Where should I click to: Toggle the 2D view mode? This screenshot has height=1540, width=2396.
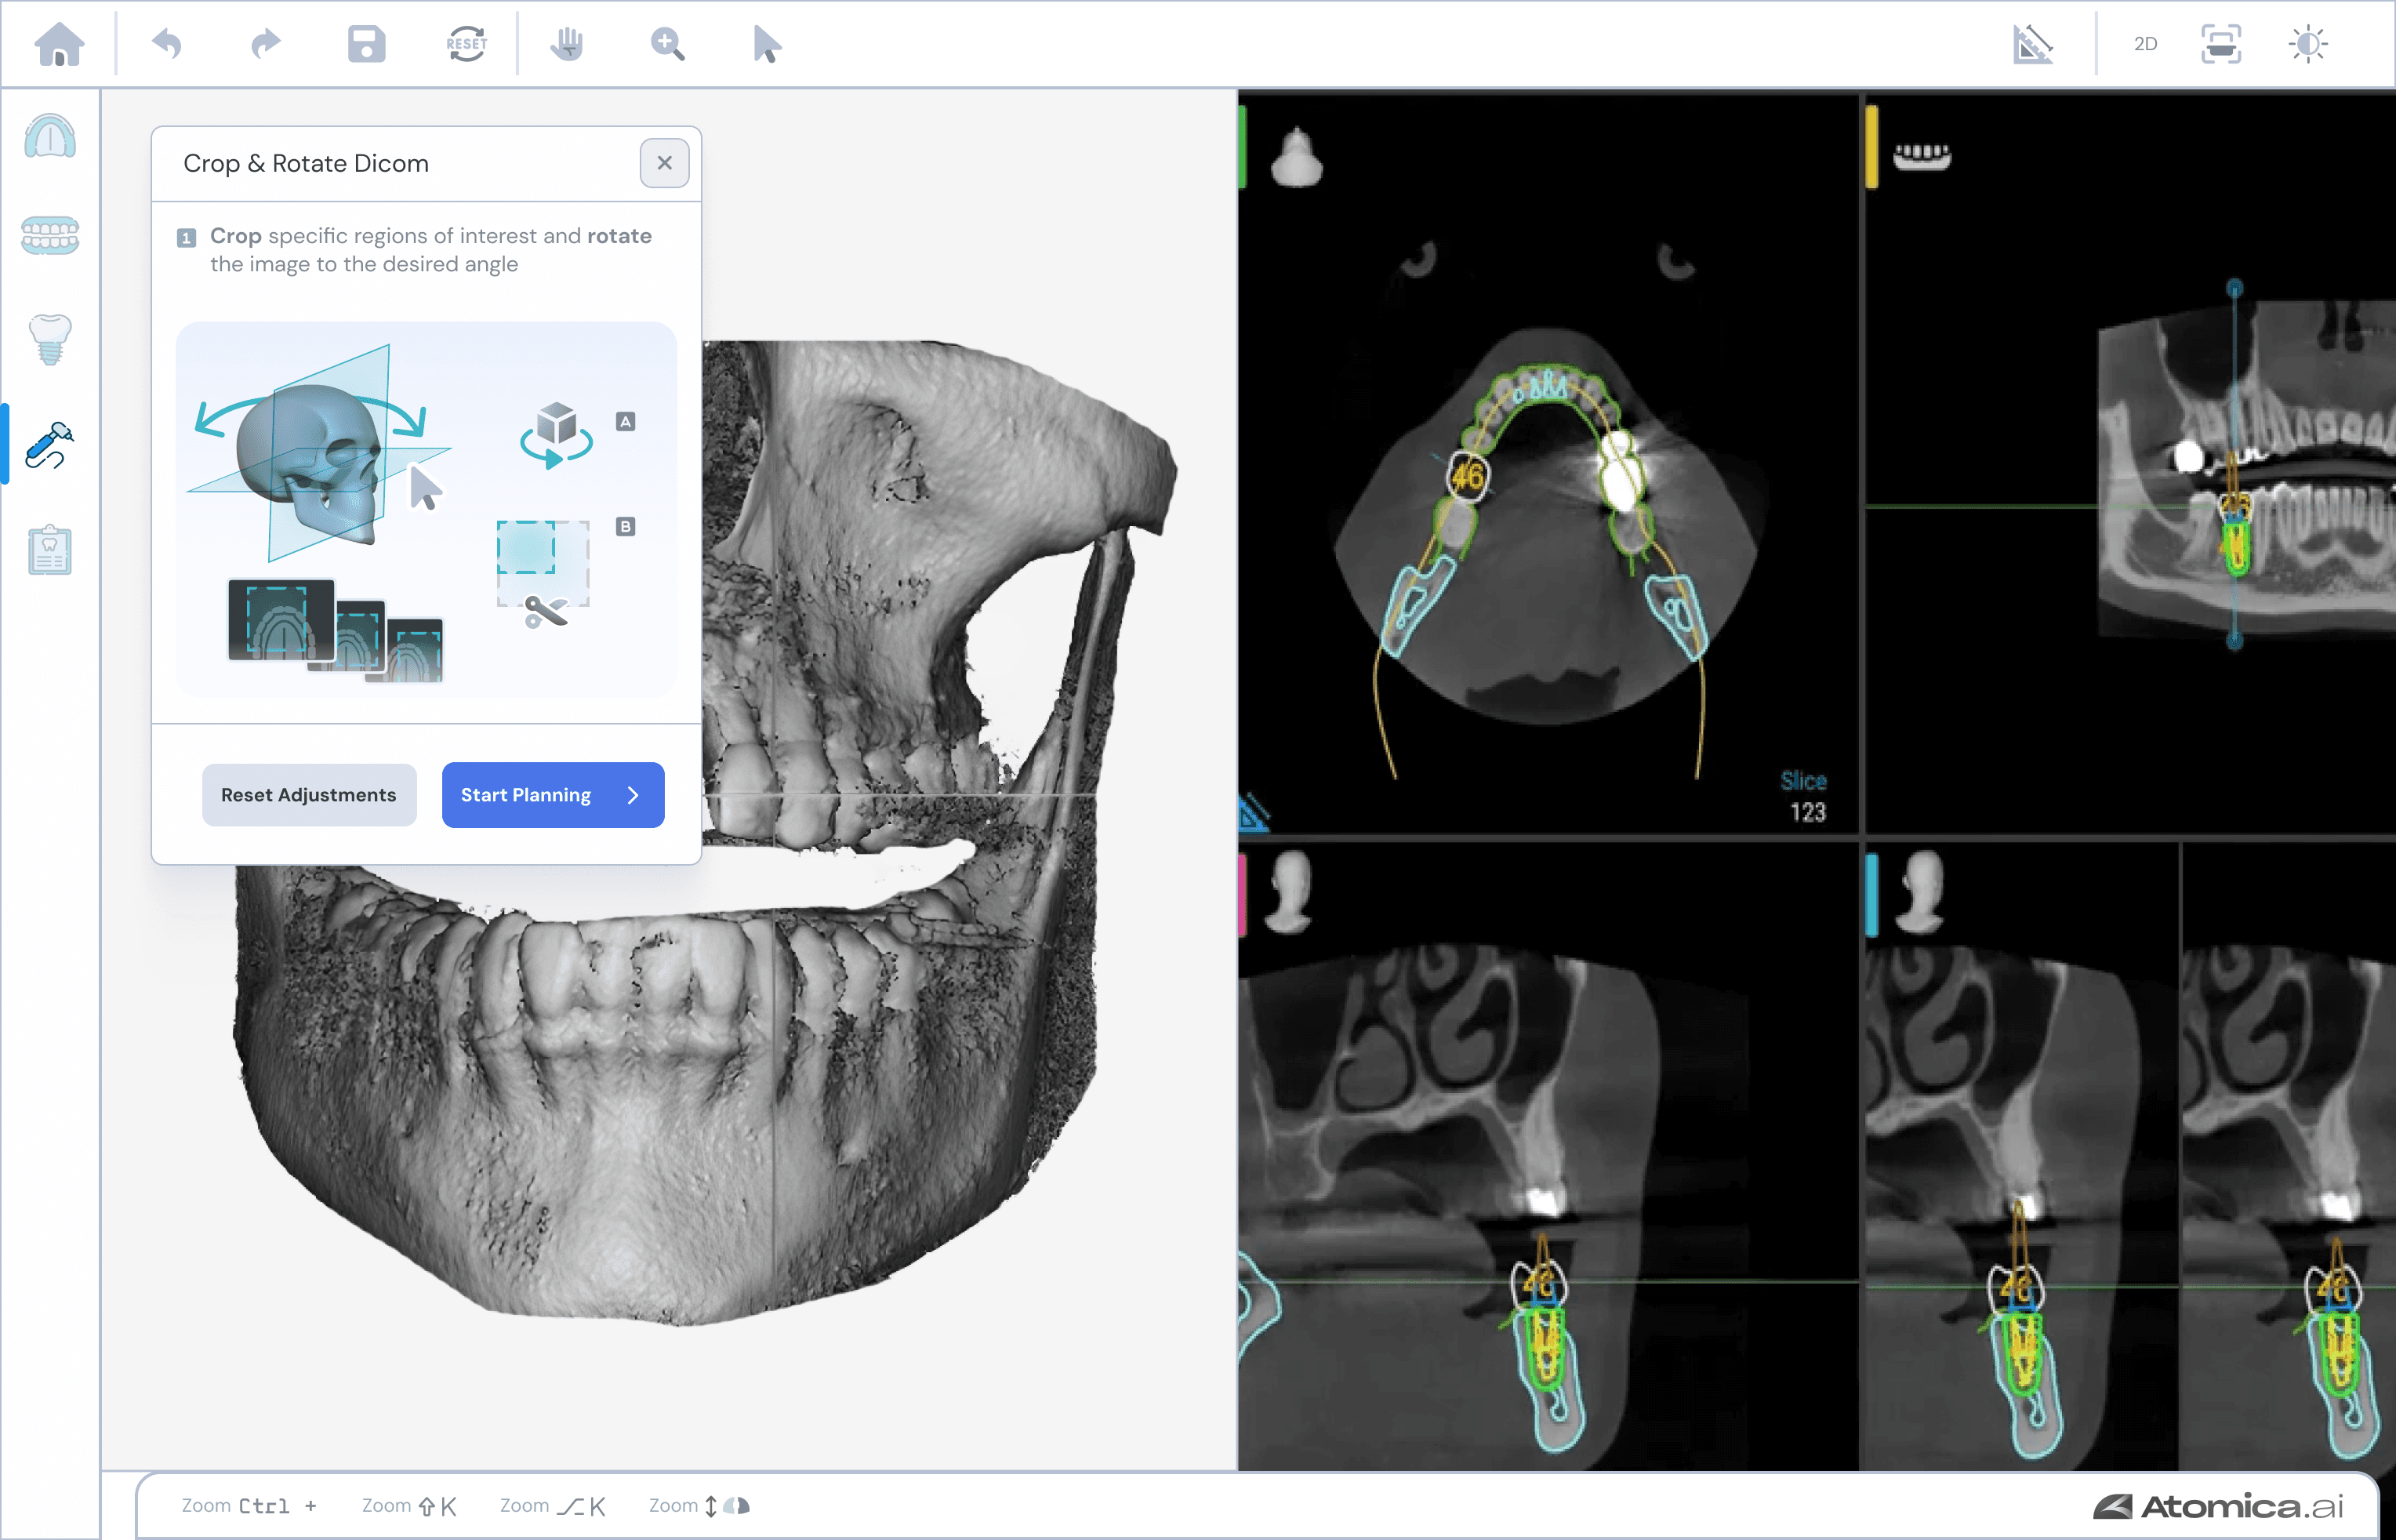tap(2145, 44)
